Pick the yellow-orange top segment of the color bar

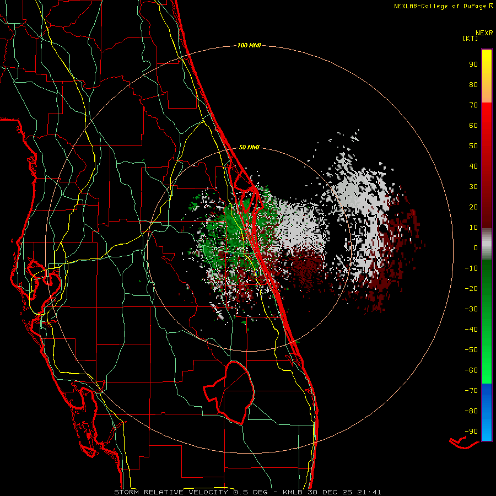point(487,76)
